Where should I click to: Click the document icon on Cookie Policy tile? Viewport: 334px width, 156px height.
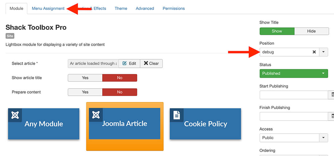(177, 115)
